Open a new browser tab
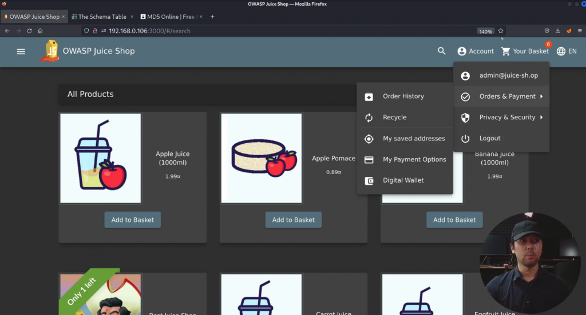Viewport: 586px width, 315px height. pos(212,17)
